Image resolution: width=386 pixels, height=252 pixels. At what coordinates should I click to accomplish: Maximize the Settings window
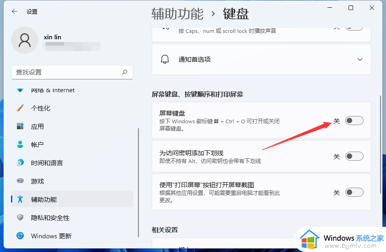click(351, 8)
